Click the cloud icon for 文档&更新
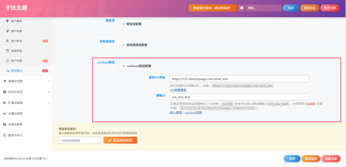346x167 pixels. click(x=5, y=124)
